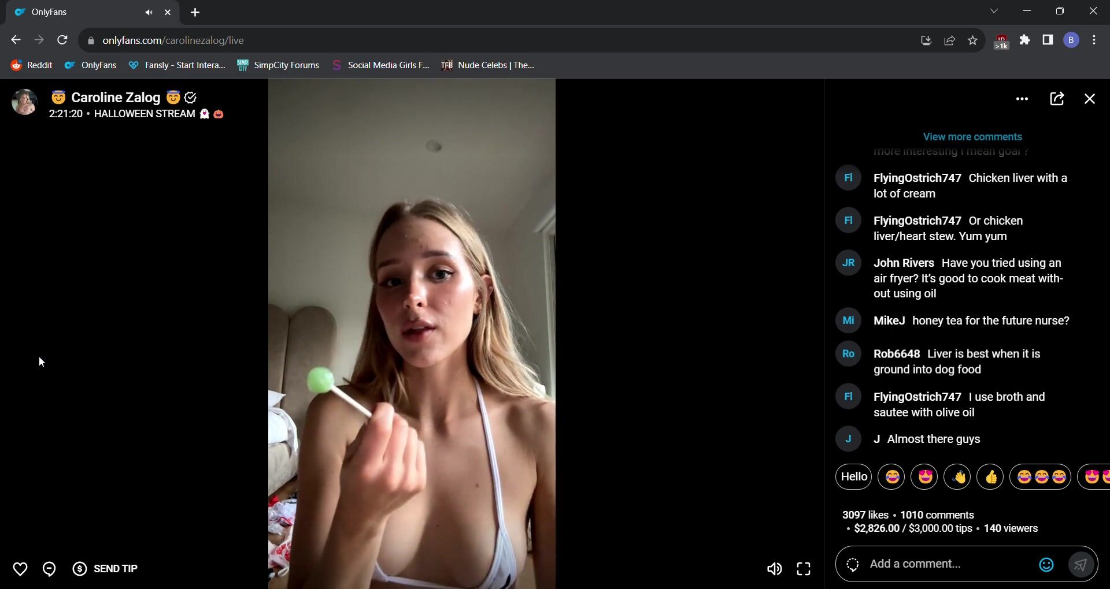The image size is (1110, 589).
Task: Send the waving hand quick reaction
Action: point(957,477)
